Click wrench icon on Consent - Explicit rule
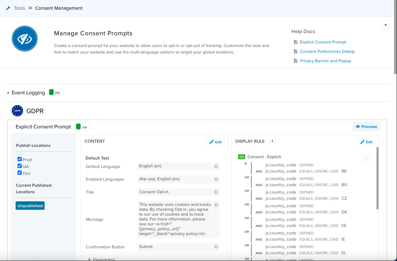 [365, 158]
